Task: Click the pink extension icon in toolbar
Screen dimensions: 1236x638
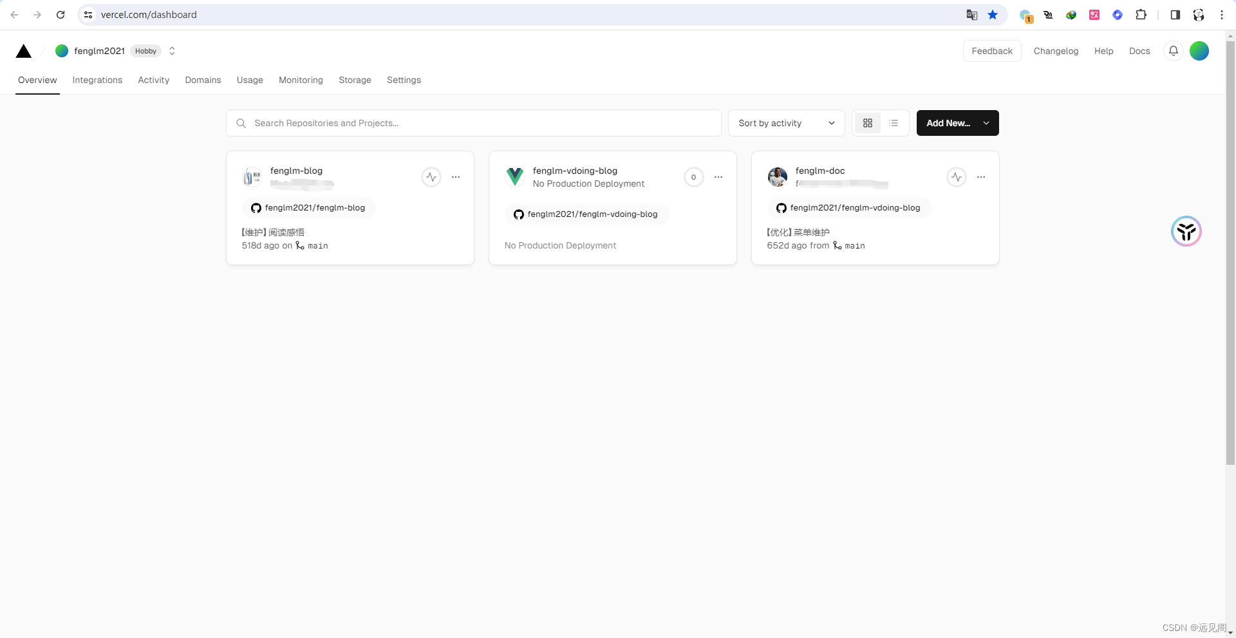Action: point(1094,15)
